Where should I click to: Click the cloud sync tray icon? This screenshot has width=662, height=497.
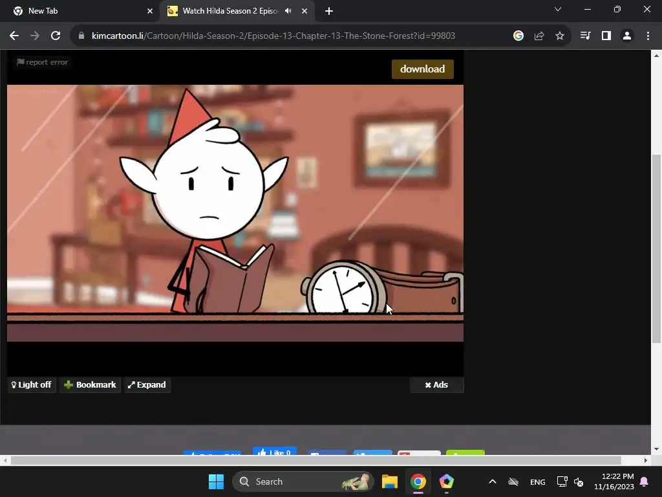pos(513,481)
